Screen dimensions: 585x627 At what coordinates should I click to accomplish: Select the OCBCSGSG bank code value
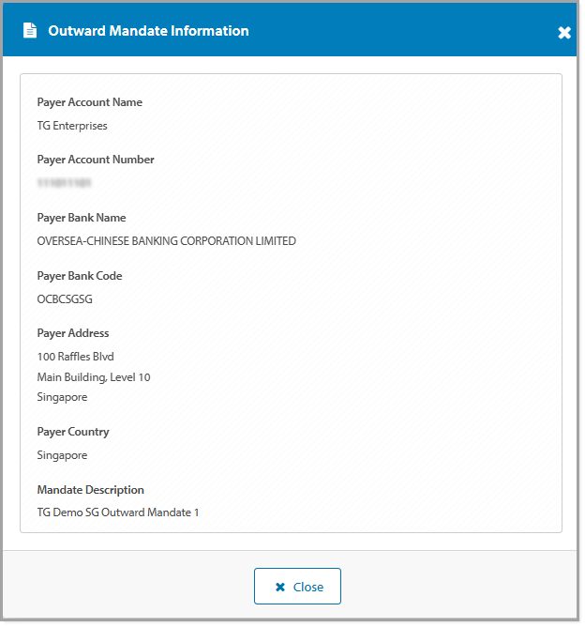65,299
